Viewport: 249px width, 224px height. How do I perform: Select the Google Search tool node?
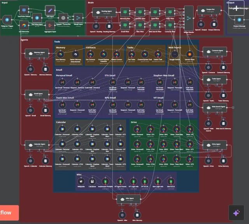tap(174, 54)
